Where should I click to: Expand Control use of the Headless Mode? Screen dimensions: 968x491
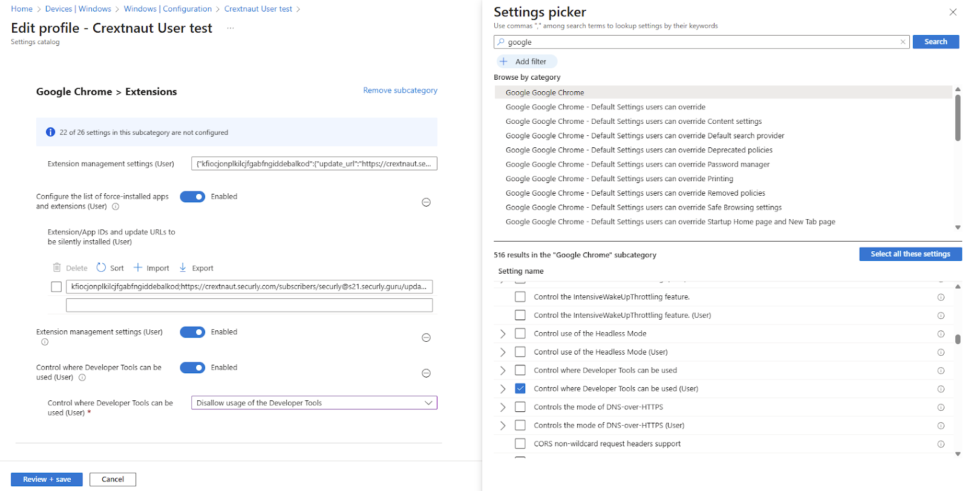503,333
